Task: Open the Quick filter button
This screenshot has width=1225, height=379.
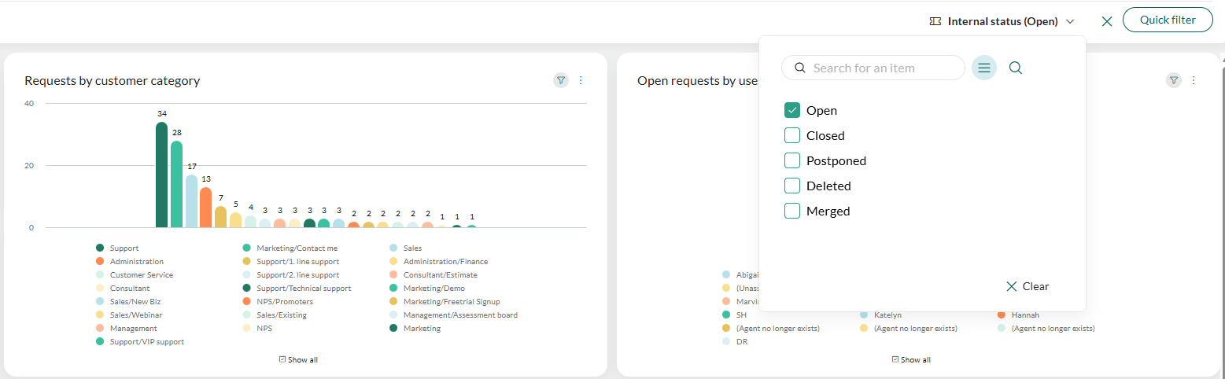Action: [x=1168, y=20]
